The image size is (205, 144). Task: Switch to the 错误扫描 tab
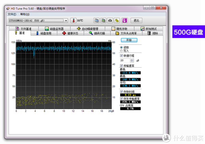coord(97,33)
